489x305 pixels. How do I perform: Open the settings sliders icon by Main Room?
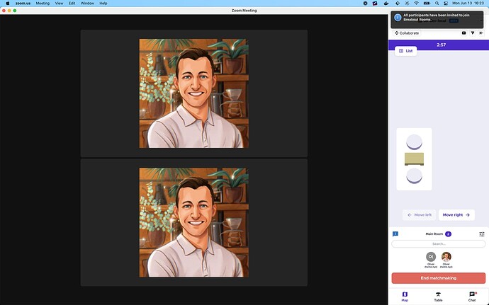[482, 234]
